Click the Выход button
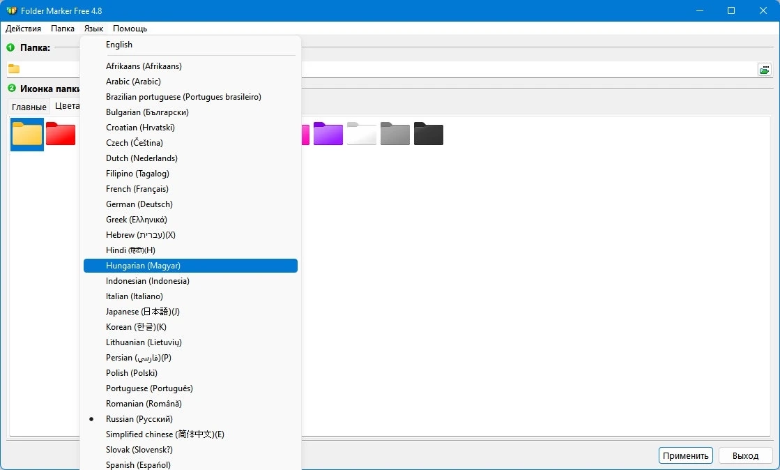The image size is (780, 470). (745, 455)
